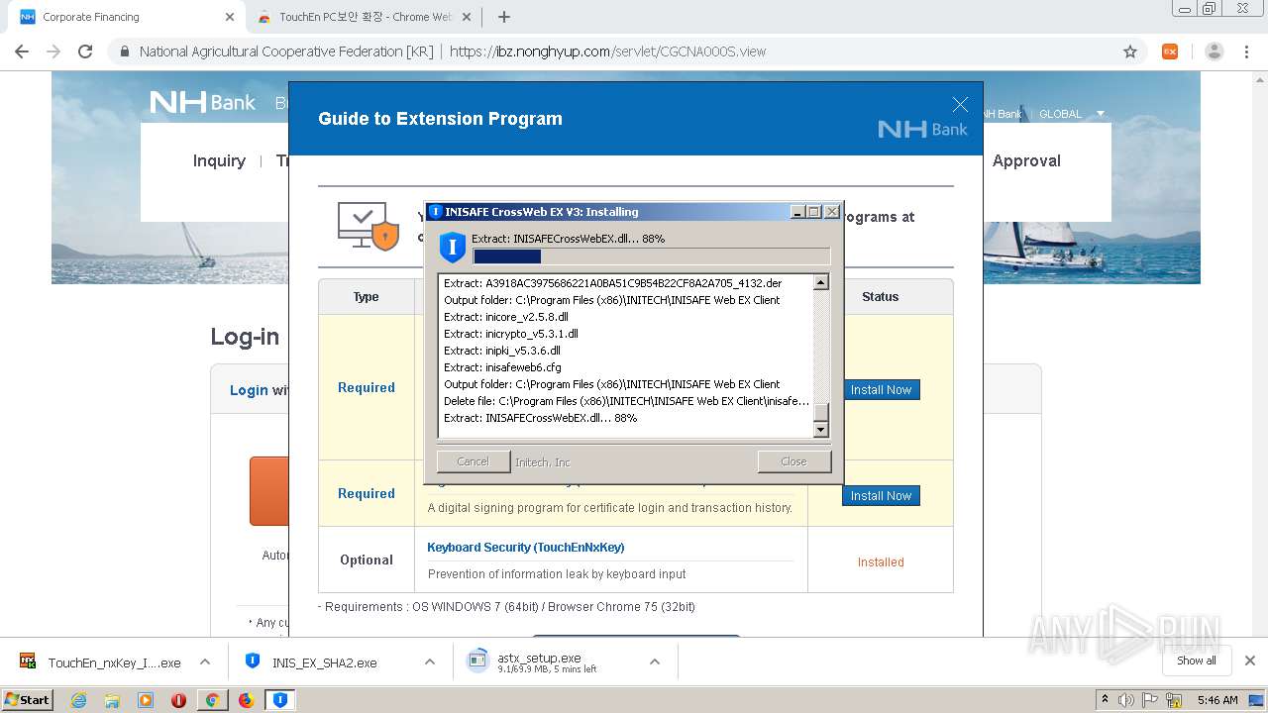Go back to previous page in Chrome

[22, 51]
